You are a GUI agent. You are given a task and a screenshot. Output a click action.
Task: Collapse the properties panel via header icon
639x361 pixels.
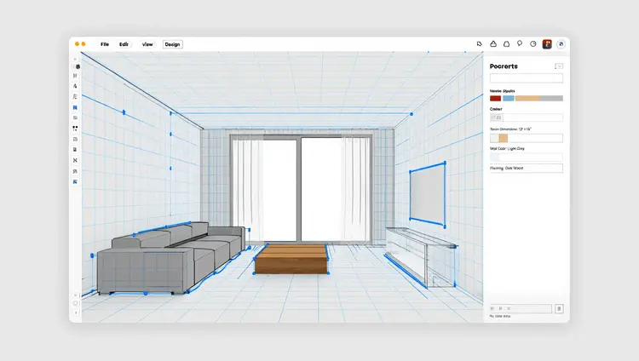pyautogui.click(x=558, y=66)
